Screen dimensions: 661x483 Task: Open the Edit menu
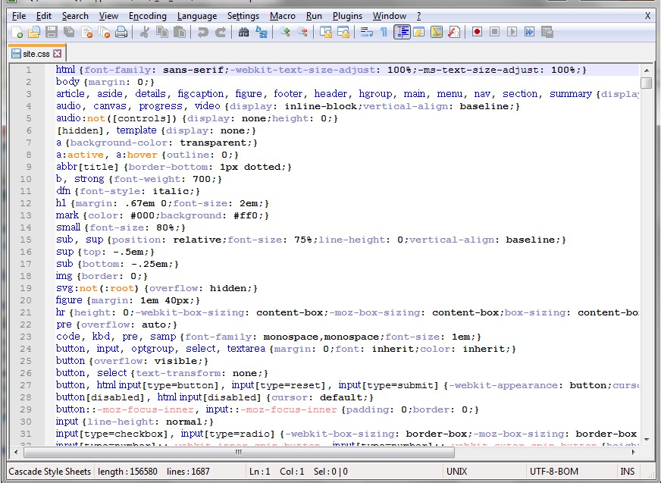[x=44, y=16]
